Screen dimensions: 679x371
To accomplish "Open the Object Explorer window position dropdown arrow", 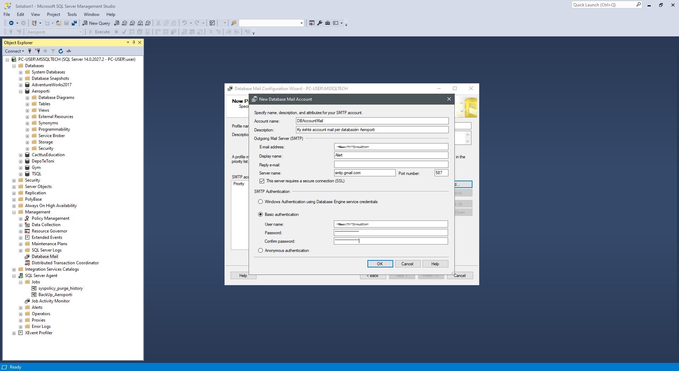I will click(128, 42).
